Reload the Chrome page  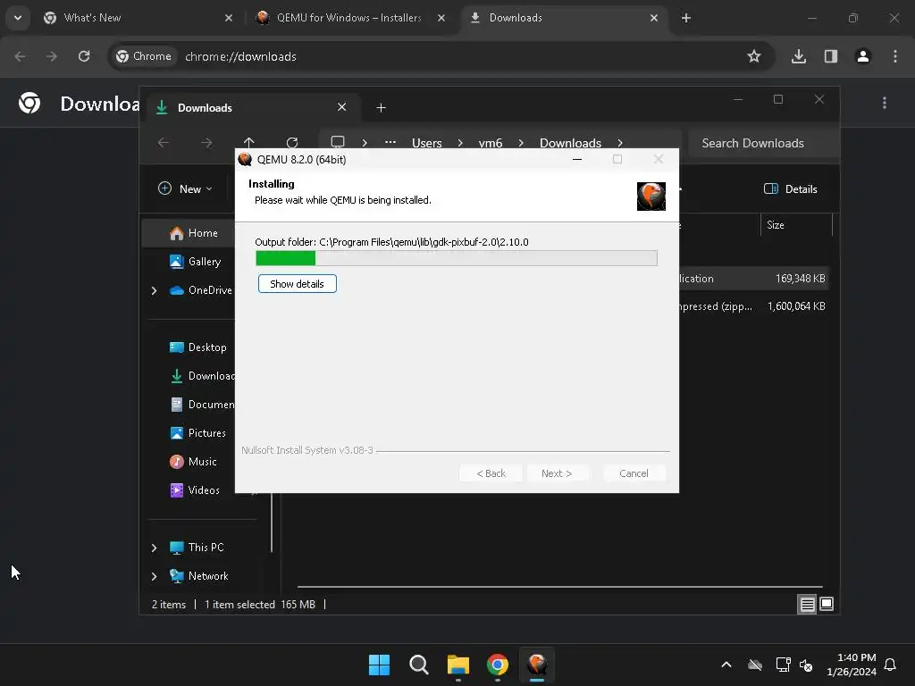[x=84, y=56]
